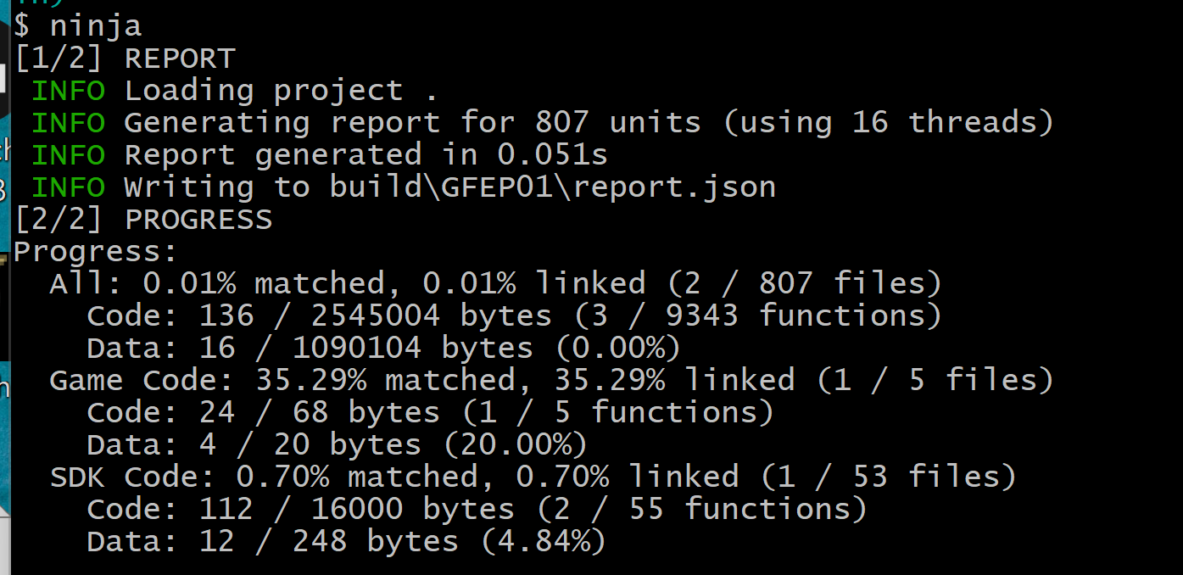Click the "Progress:" heading
This screenshot has height=575, width=1183.
point(95,252)
